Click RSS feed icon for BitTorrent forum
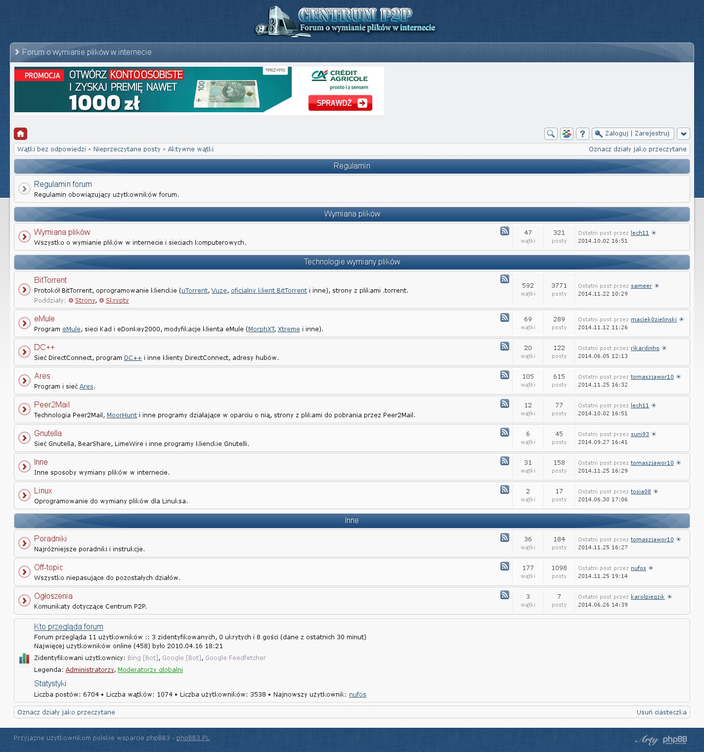The image size is (704, 752). click(504, 279)
